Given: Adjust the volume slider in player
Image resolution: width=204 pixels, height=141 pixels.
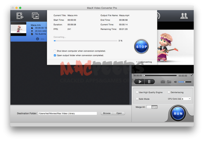Looking at the screenshot, I should coord(185,82).
